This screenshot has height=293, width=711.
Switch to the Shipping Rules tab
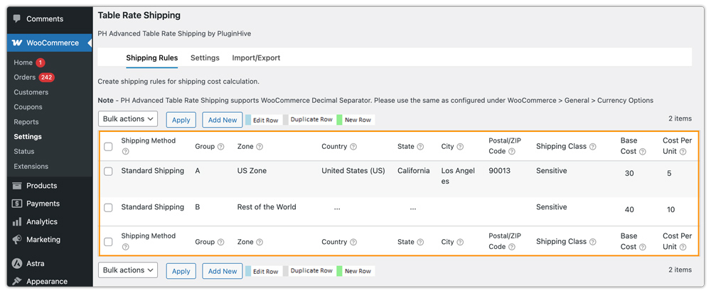click(x=152, y=58)
